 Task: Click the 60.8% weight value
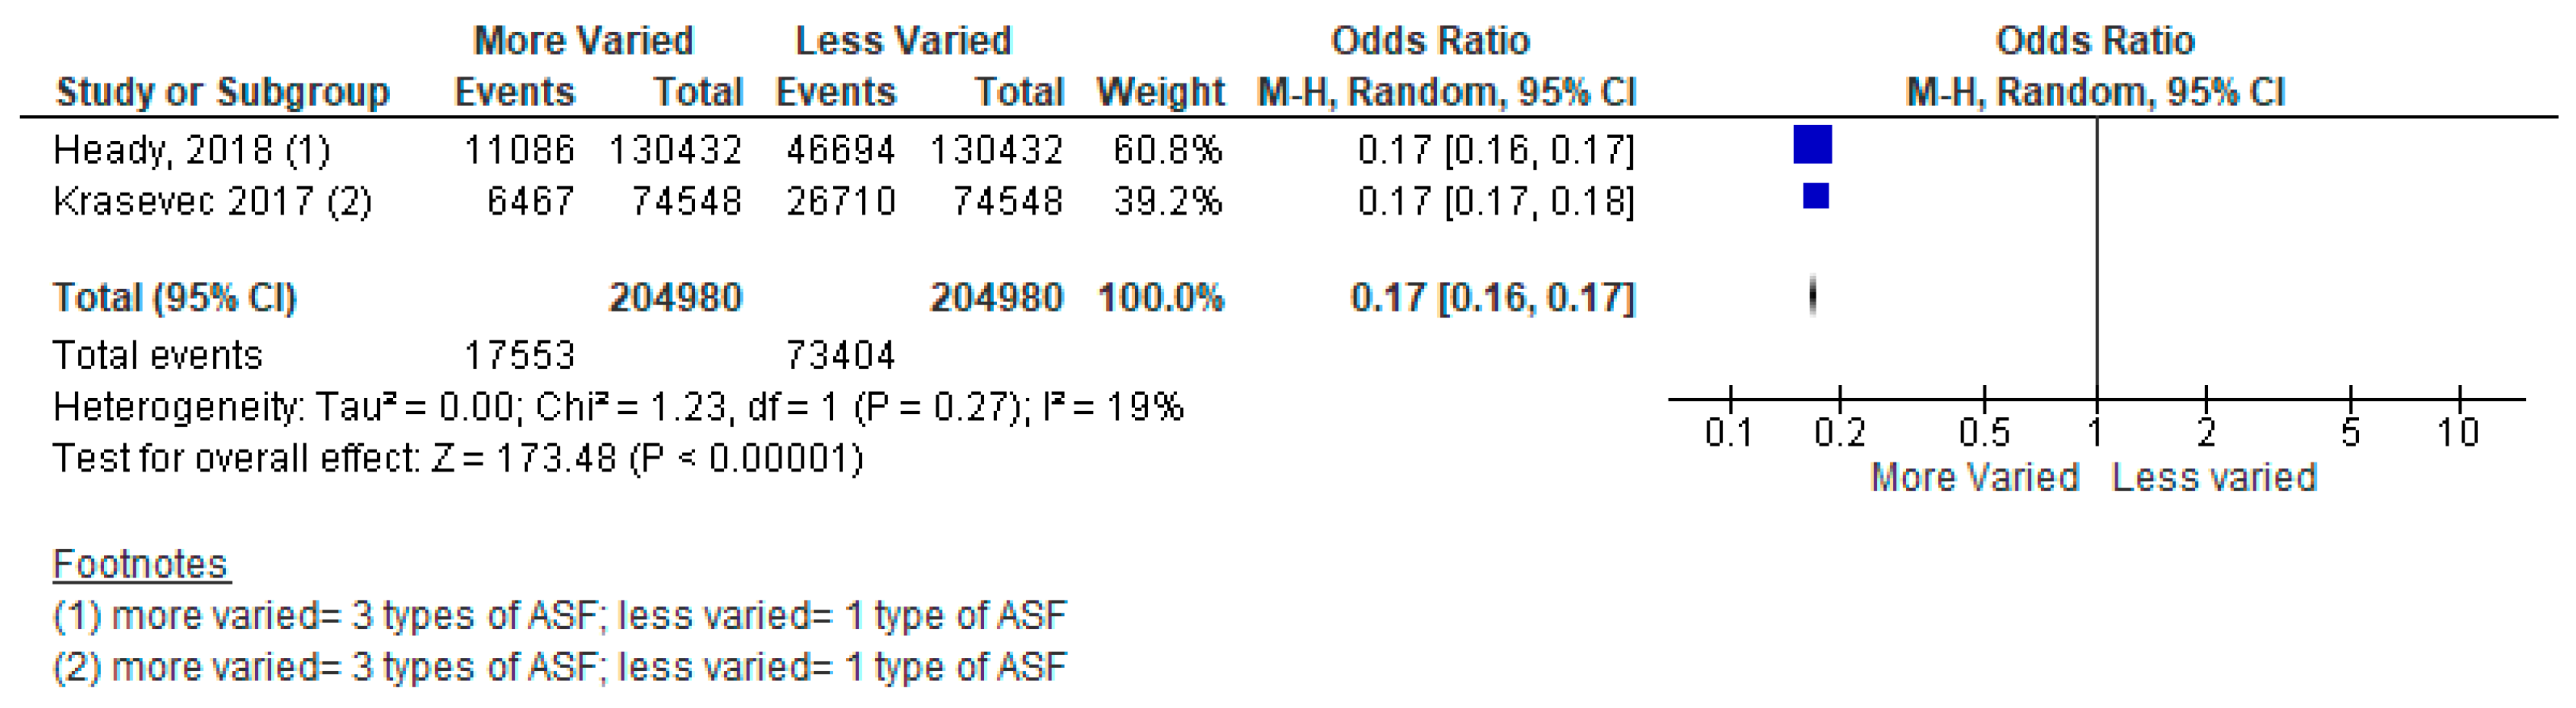click(x=1167, y=150)
